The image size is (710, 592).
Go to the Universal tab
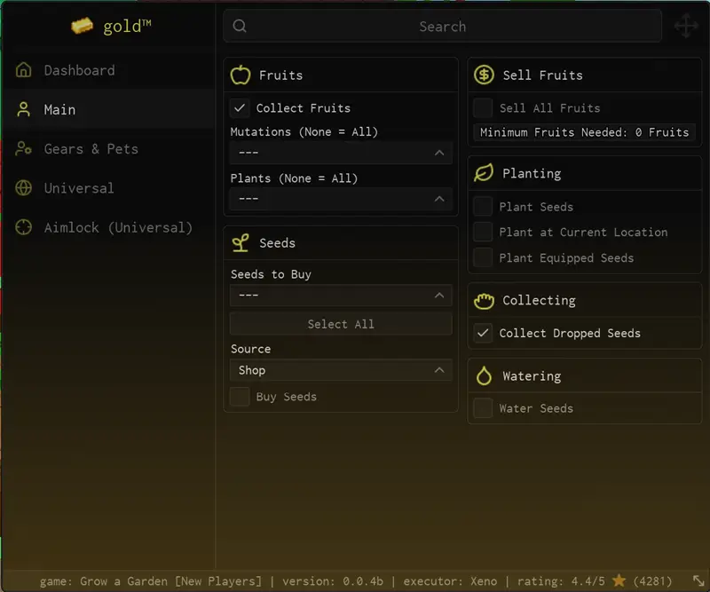107,188
